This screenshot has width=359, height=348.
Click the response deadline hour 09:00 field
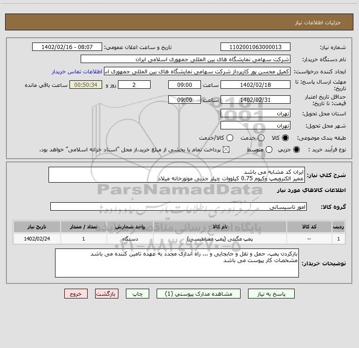tap(185, 85)
